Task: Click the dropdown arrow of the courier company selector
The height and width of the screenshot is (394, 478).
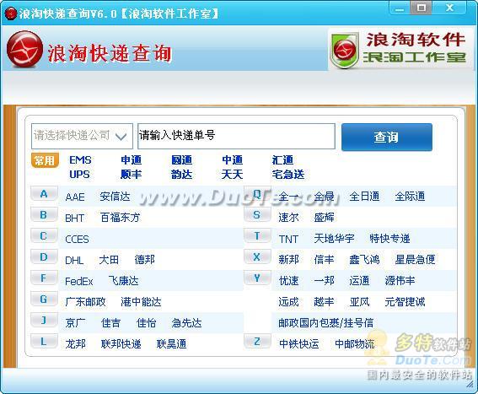Action: pyautogui.click(x=121, y=137)
